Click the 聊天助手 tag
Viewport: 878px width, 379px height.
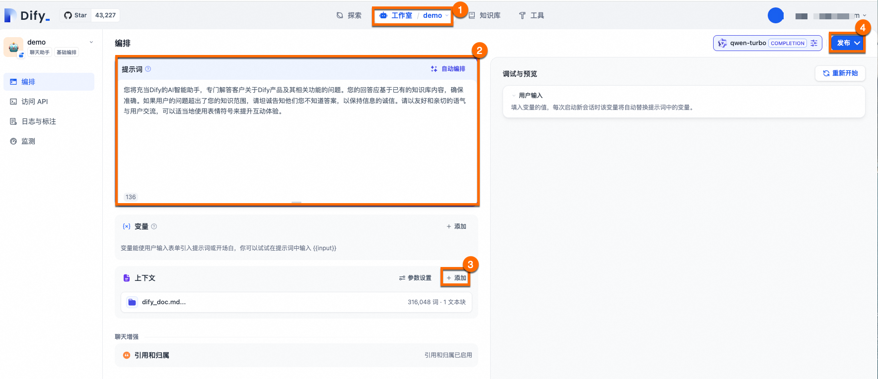click(x=40, y=53)
